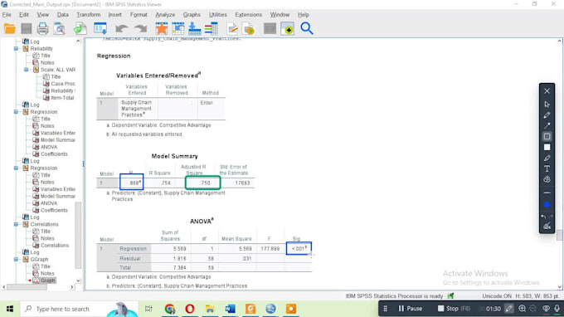Toggle the recorder drawing pencil button
Screen dimensions: 564x317
pos(508,309)
